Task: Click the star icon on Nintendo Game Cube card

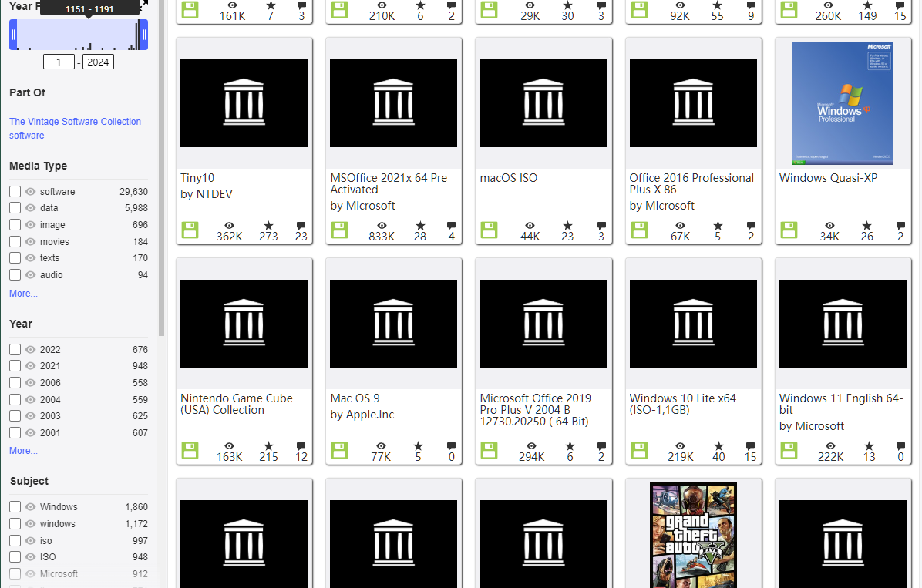Action: pyautogui.click(x=269, y=446)
